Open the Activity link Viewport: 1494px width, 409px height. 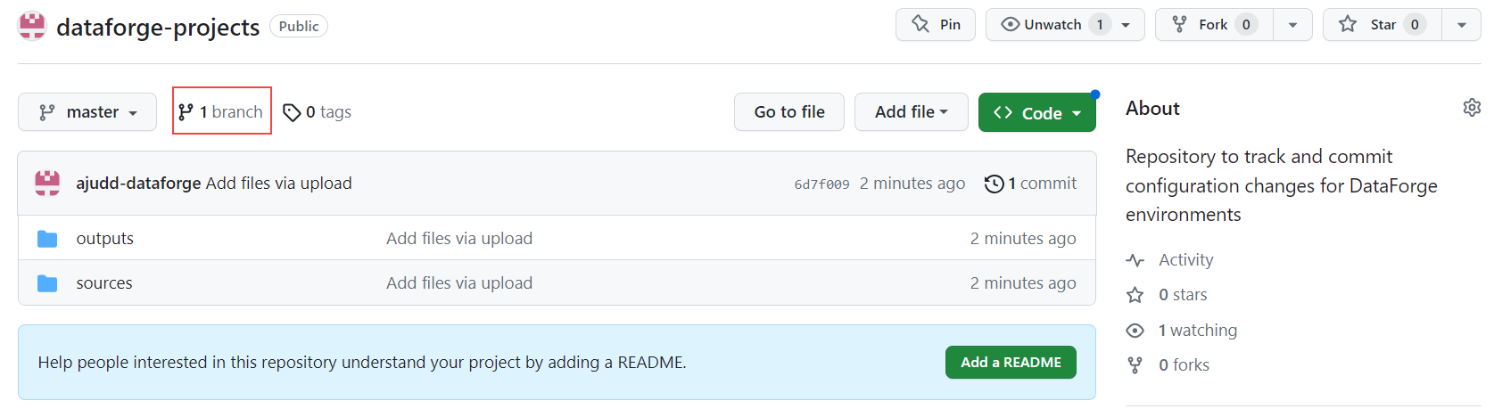[x=1185, y=260]
